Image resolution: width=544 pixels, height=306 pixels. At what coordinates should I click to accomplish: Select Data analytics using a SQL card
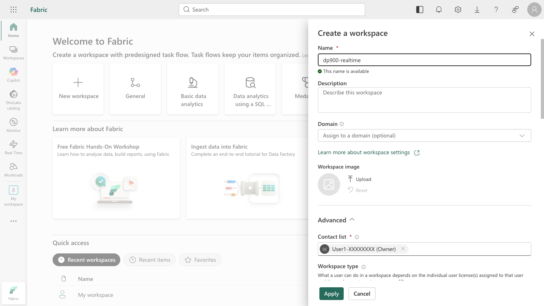coord(250,89)
